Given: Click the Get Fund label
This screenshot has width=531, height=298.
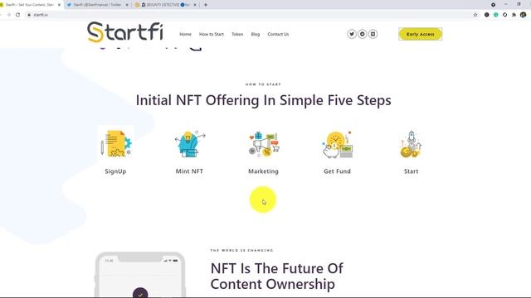Looking at the screenshot, I should 338,171.
